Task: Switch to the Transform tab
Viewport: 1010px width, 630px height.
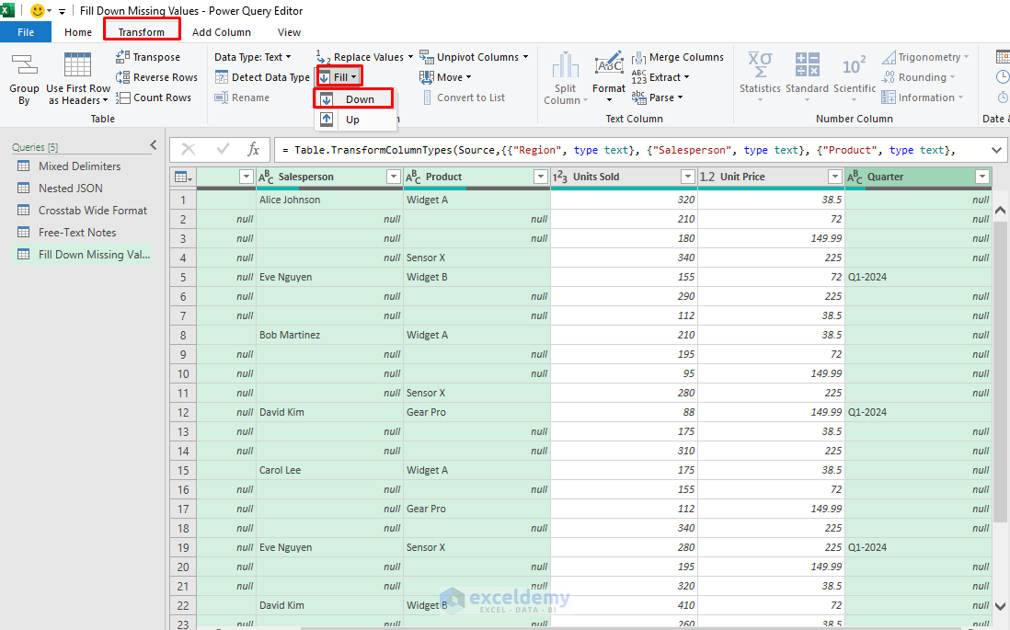Action: (x=141, y=31)
